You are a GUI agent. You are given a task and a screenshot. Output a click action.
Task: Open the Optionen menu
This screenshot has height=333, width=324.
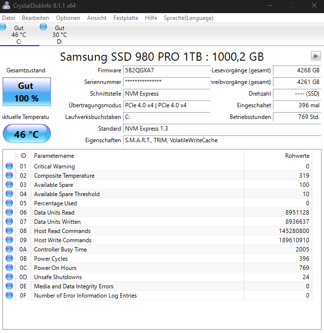click(x=68, y=18)
